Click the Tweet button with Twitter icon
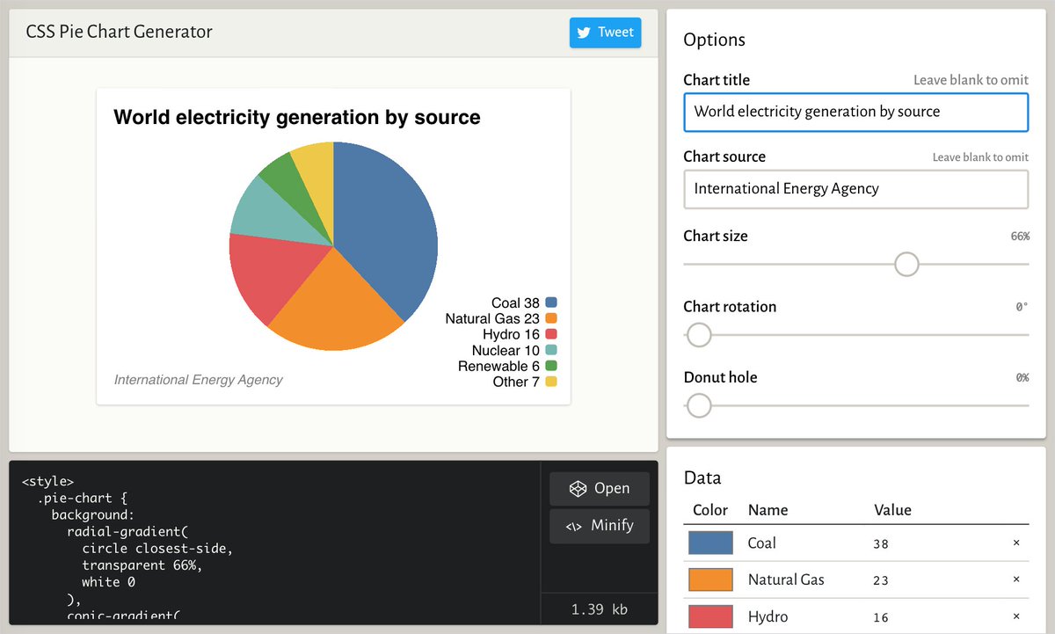This screenshot has width=1055, height=634. [605, 33]
